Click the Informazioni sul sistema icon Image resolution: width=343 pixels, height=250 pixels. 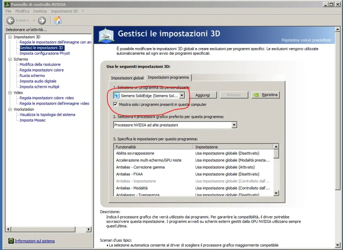pos(11,241)
